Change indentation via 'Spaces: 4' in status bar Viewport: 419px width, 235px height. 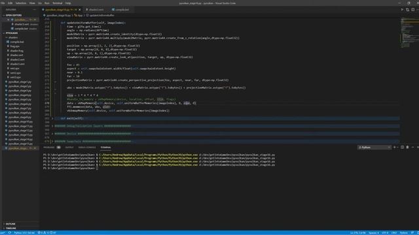(x=374, y=232)
